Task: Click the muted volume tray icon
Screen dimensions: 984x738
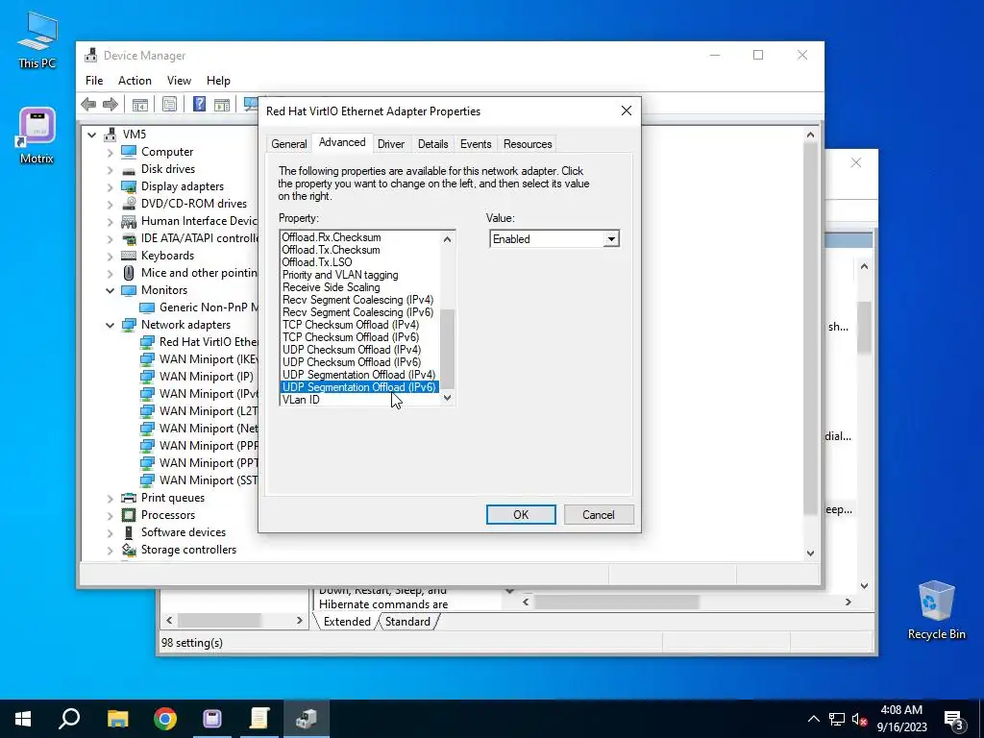Action: pos(859,719)
